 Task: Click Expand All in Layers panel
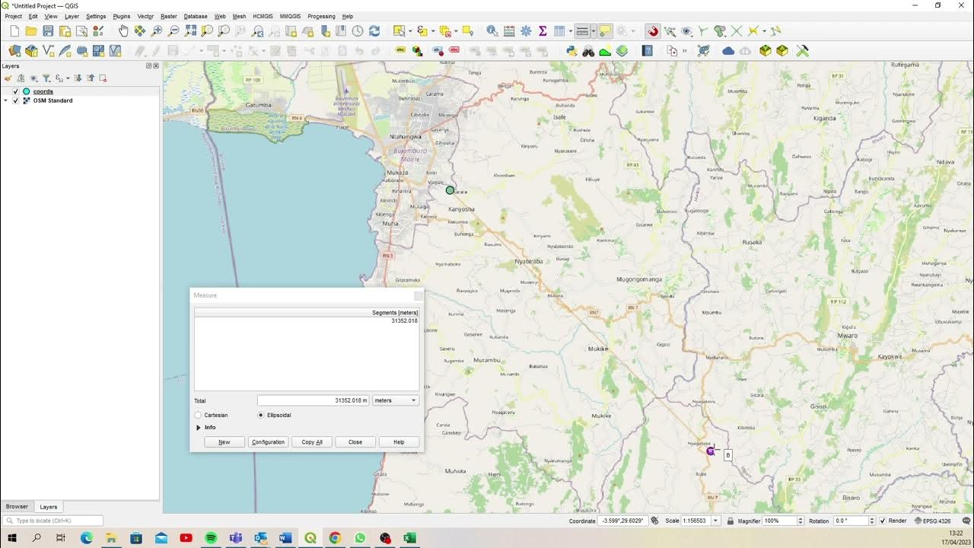tap(78, 78)
